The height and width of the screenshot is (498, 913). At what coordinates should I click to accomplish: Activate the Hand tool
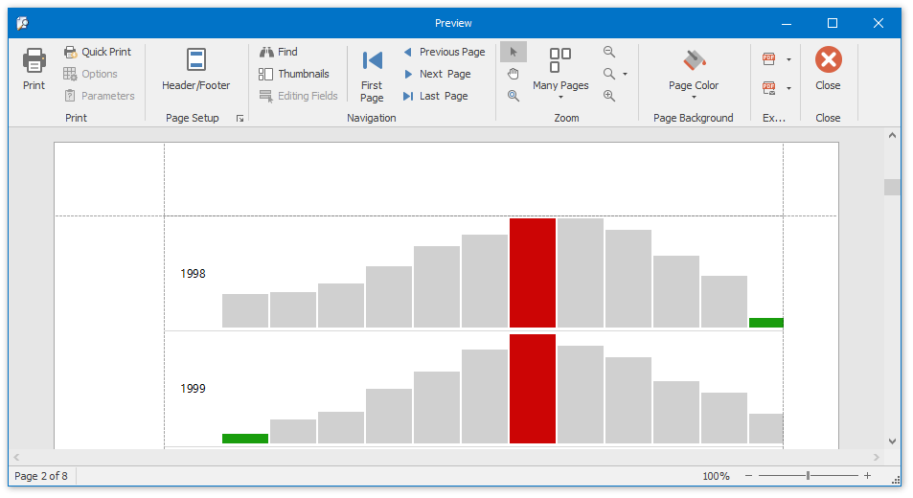pyautogui.click(x=514, y=74)
